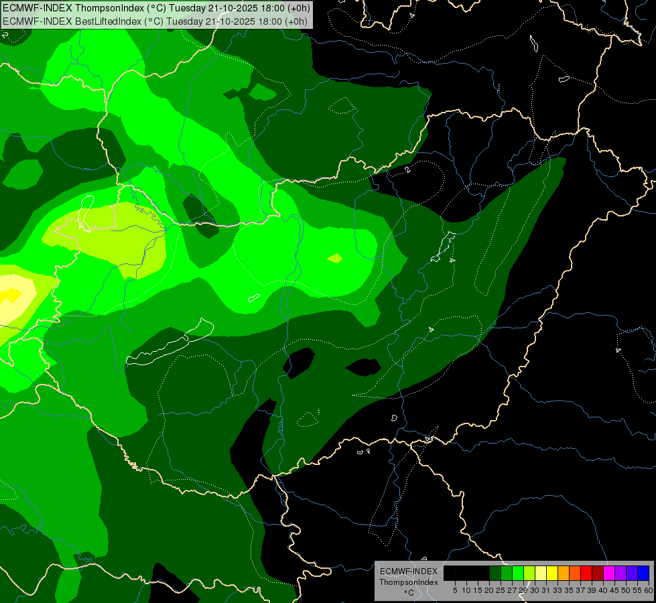Click the bright green 27–29 legend swatch
This screenshot has width=656, height=603.
[x=518, y=573]
